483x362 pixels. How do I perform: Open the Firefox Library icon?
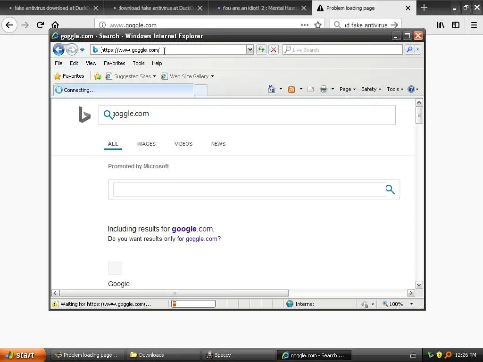tap(441, 25)
